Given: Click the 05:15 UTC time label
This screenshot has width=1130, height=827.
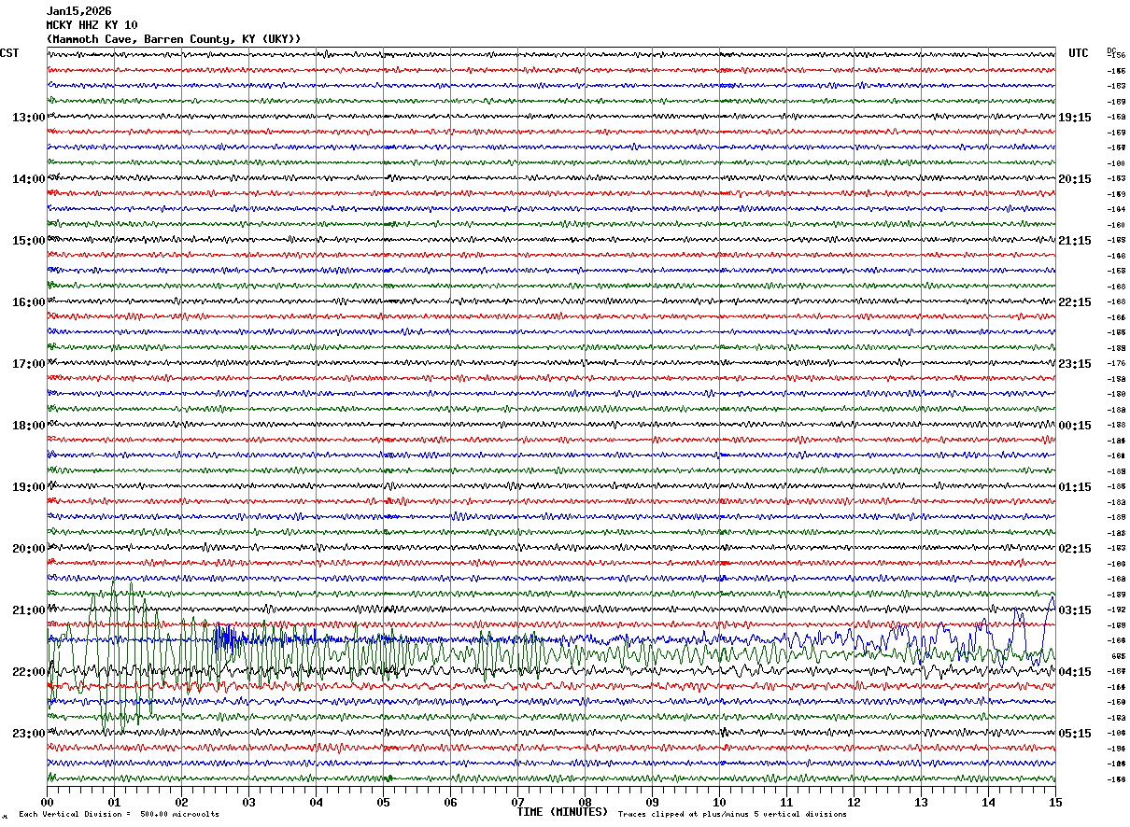Looking at the screenshot, I should pos(1074,734).
